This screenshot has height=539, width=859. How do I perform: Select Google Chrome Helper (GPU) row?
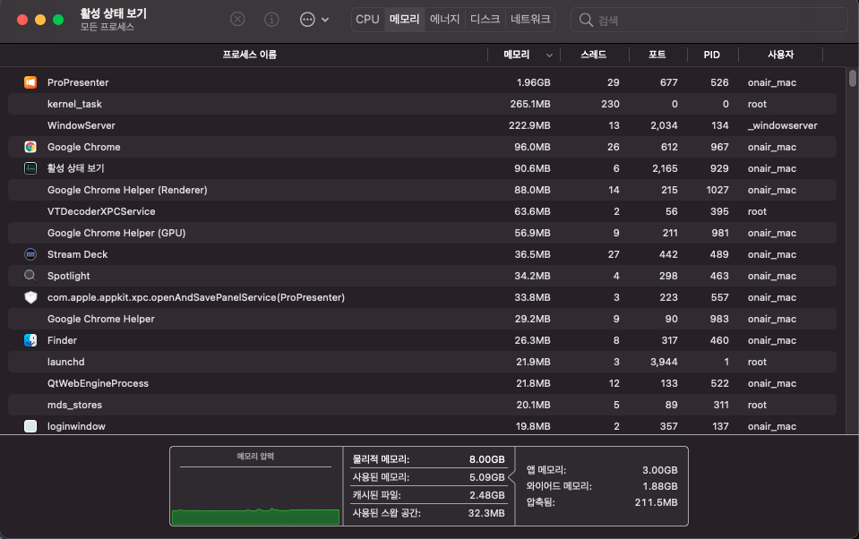(x=422, y=233)
